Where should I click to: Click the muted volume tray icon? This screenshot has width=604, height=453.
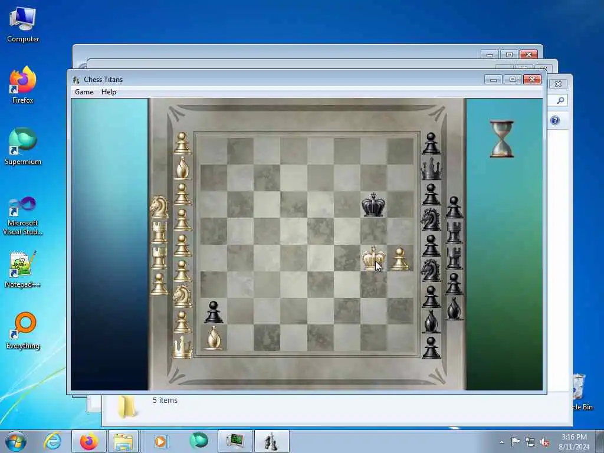544,442
